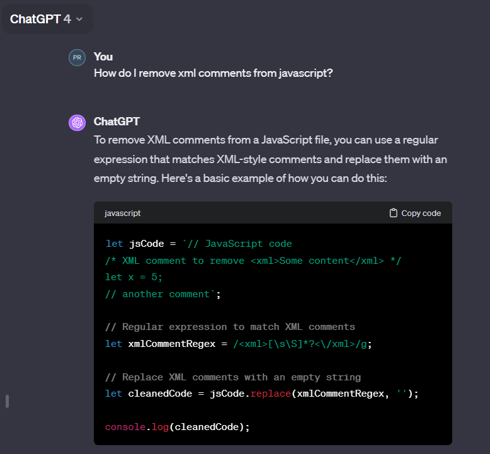Image resolution: width=490 pixels, height=454 pixels.
Task: Click the comment '// Replace XML comments with an empty string'
Action: coord(233,377)
